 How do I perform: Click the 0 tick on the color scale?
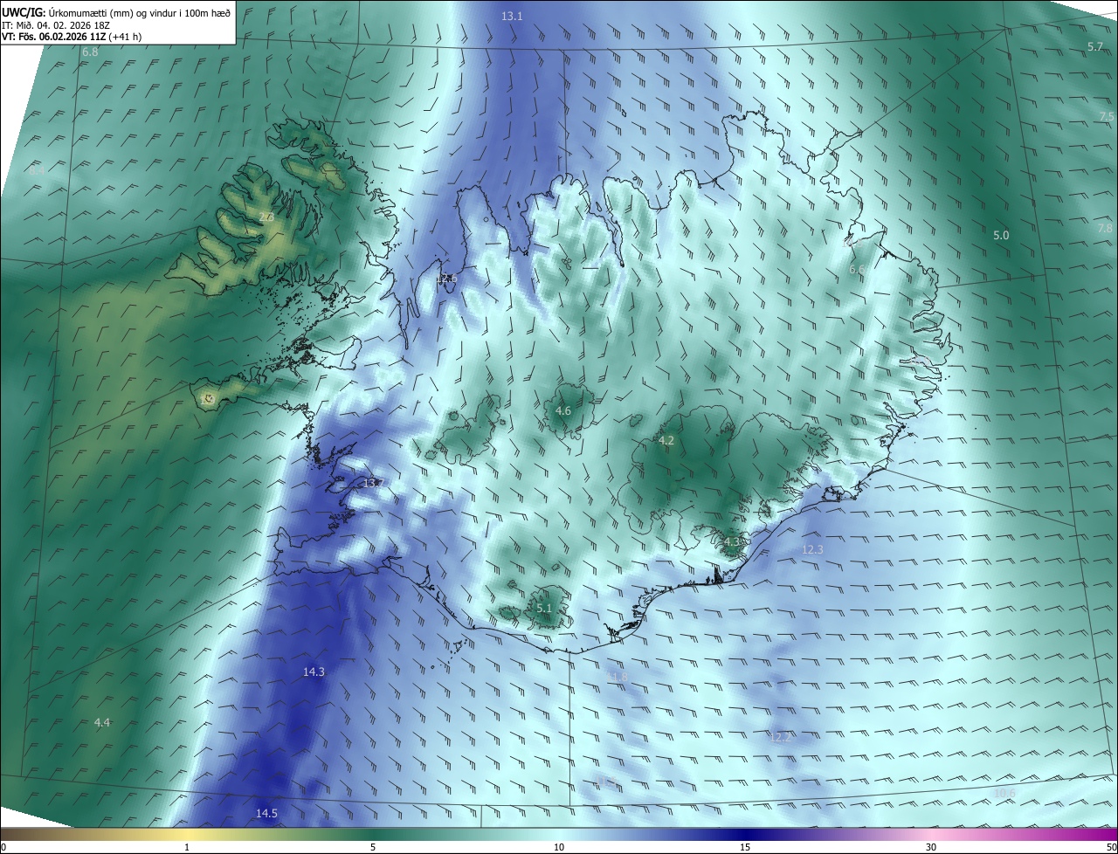point(3,847)
